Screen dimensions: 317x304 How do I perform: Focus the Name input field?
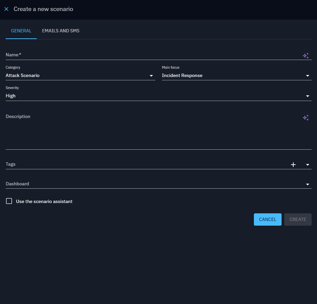(150, 55)
